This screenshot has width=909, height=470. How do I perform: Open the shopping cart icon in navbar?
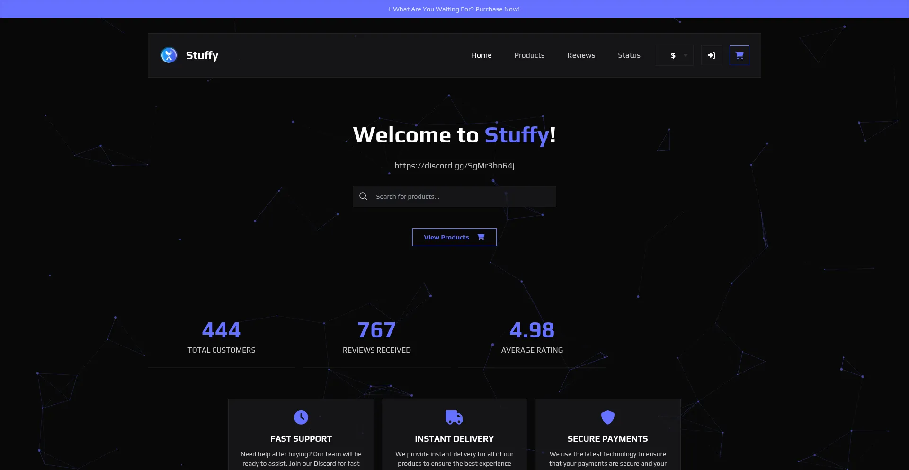(x=739, y=55)
